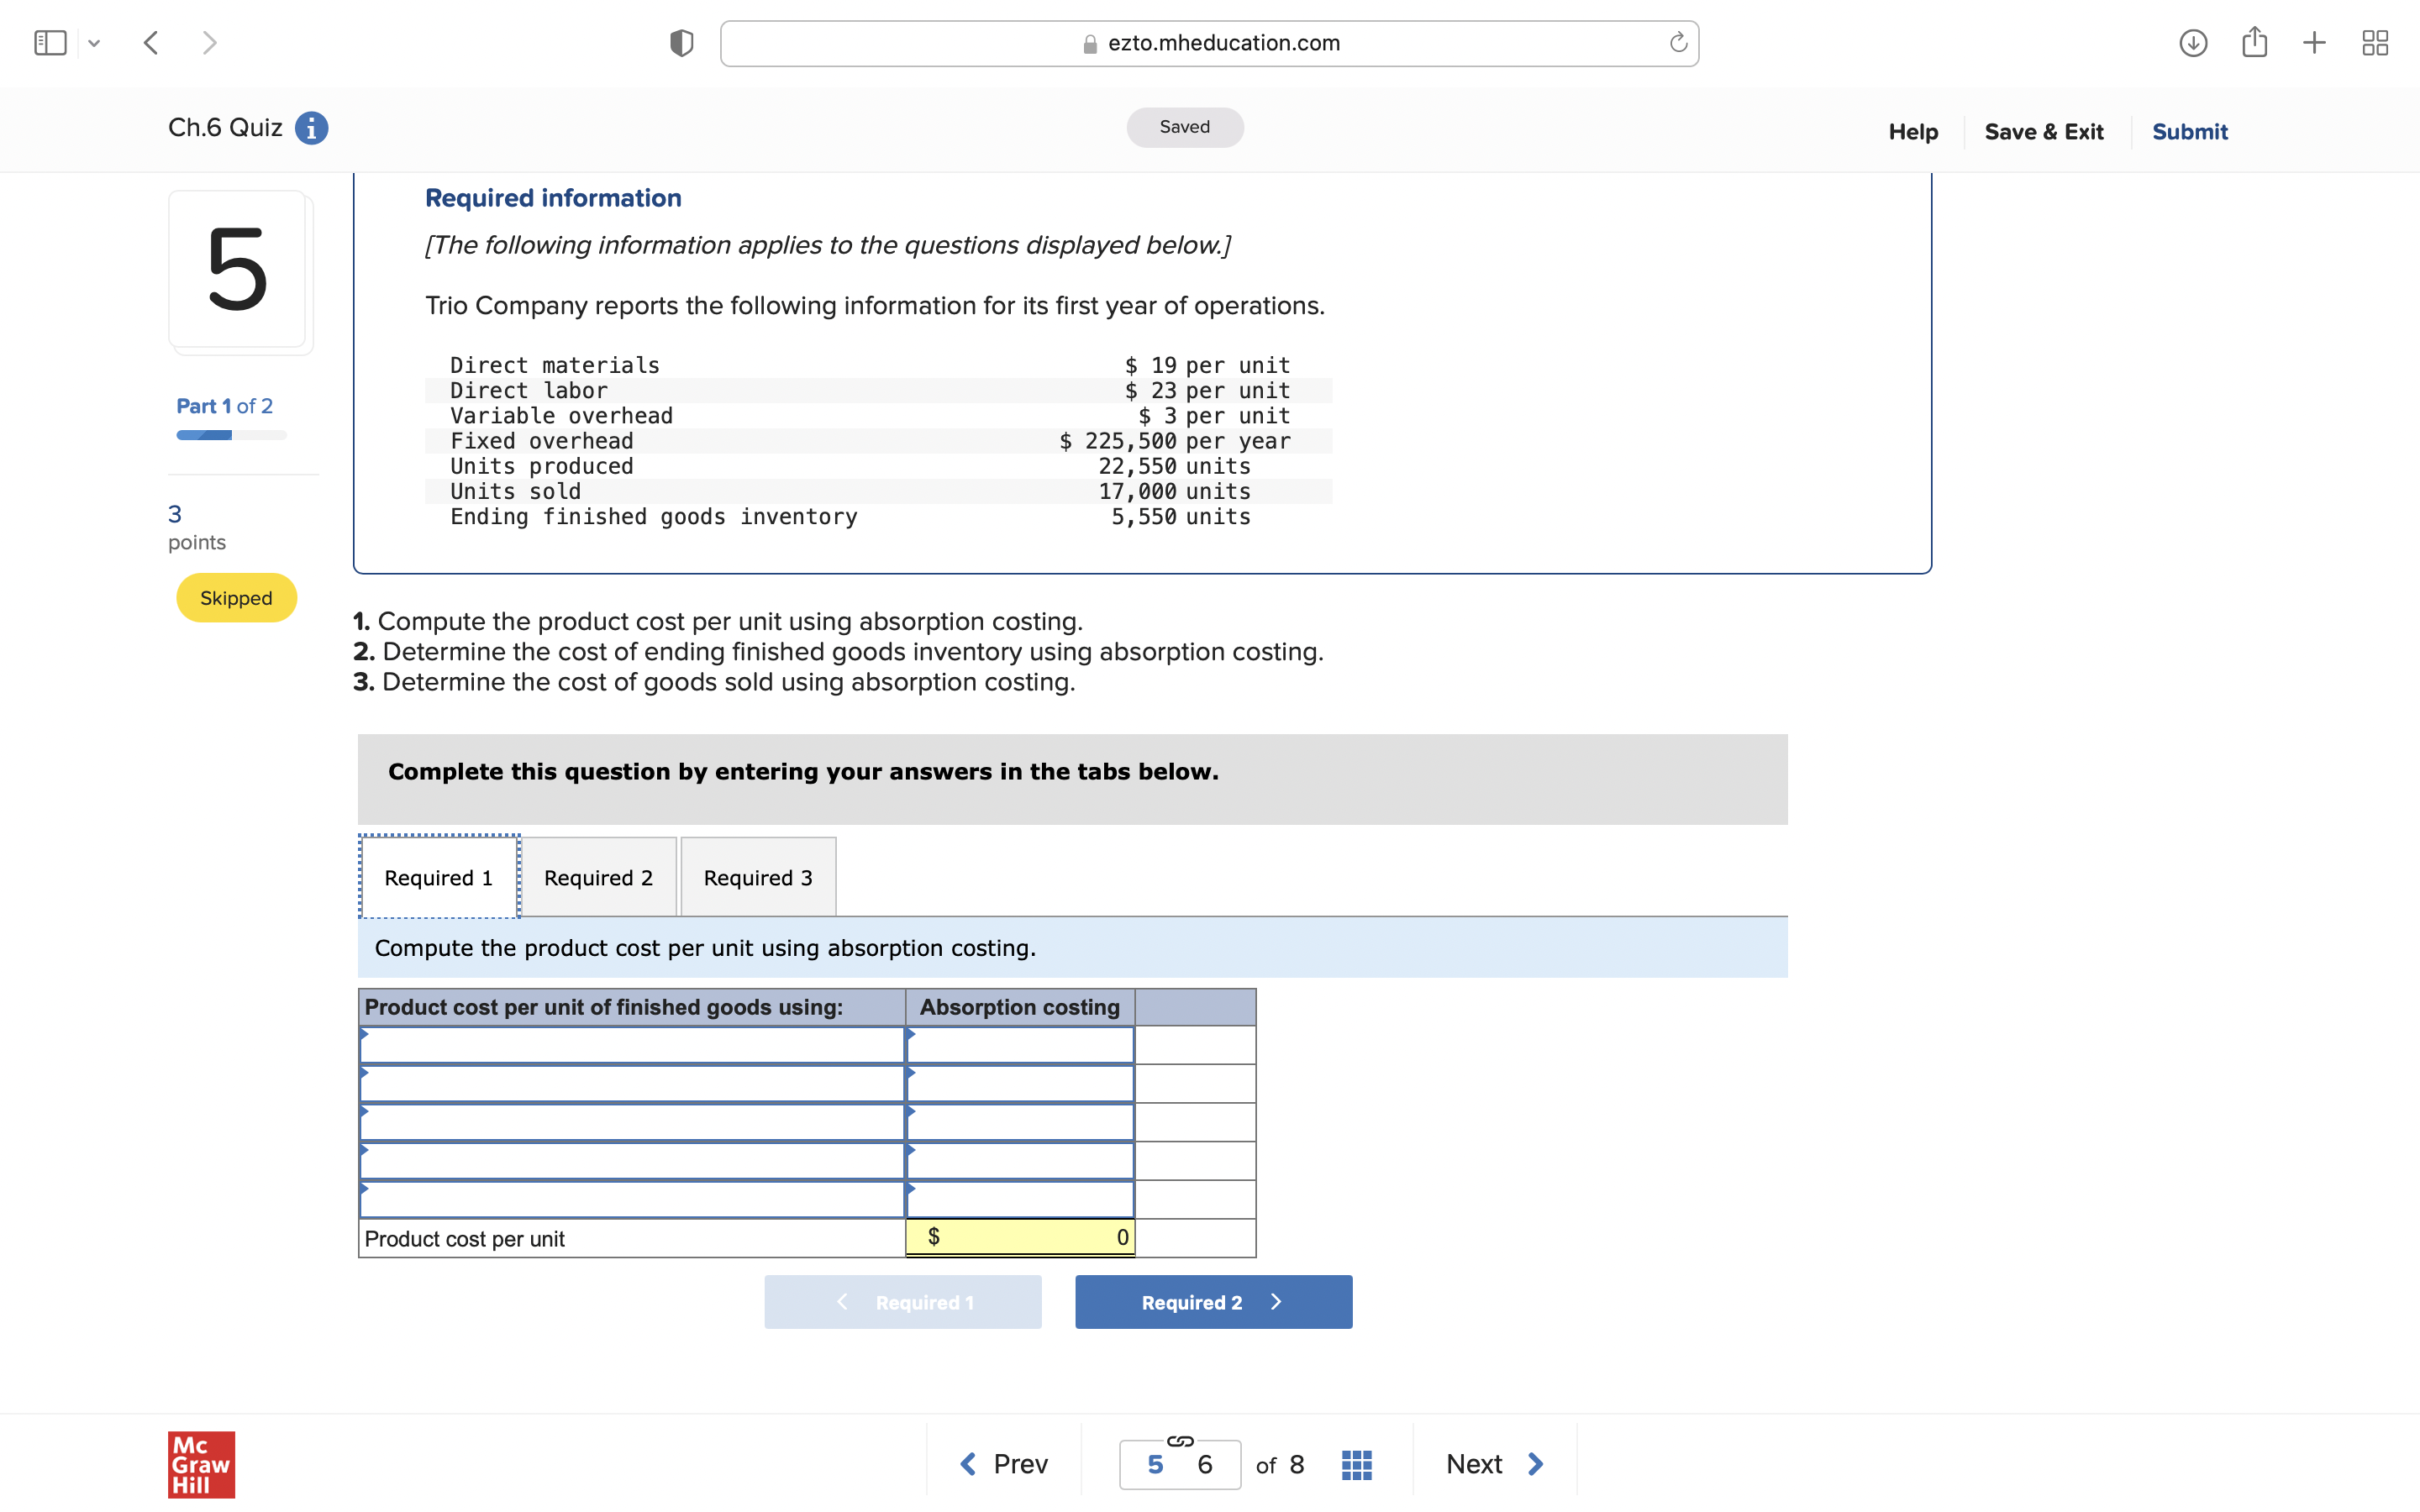The height and width of the screenshot is (1512, 2420).
Task: Click Save & Exit
Action: 2043,132
